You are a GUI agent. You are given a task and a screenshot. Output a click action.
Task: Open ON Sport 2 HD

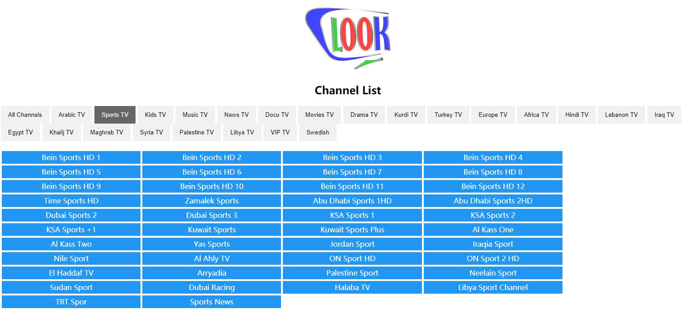point(493,258)
